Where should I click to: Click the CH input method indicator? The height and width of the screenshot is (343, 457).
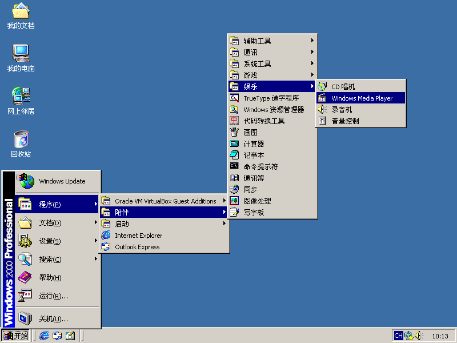(399, 336)
